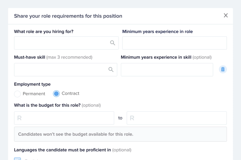Focus the Minimum years experience in role field
Image resolution: width=241 pixels, height=160 pixels.
click(174, 43)
